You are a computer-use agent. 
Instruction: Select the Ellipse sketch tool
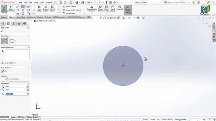(x=28, y=10)
